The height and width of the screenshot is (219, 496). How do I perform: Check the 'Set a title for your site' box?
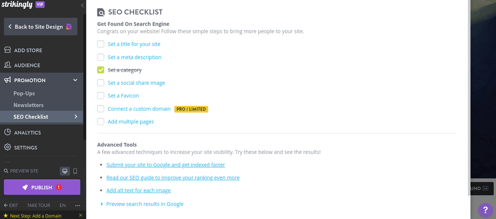pyautogui.click(x=101, y=44)
